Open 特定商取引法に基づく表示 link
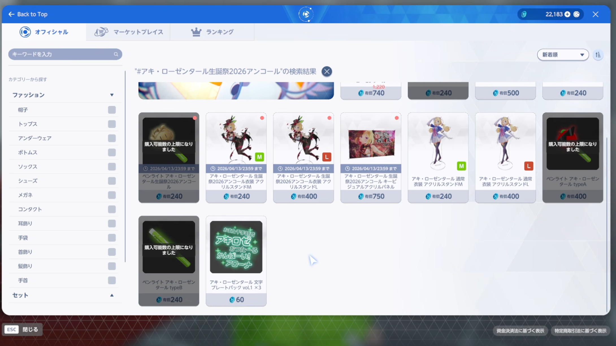The height and width of the screenshot is (346, 616). 580,330
